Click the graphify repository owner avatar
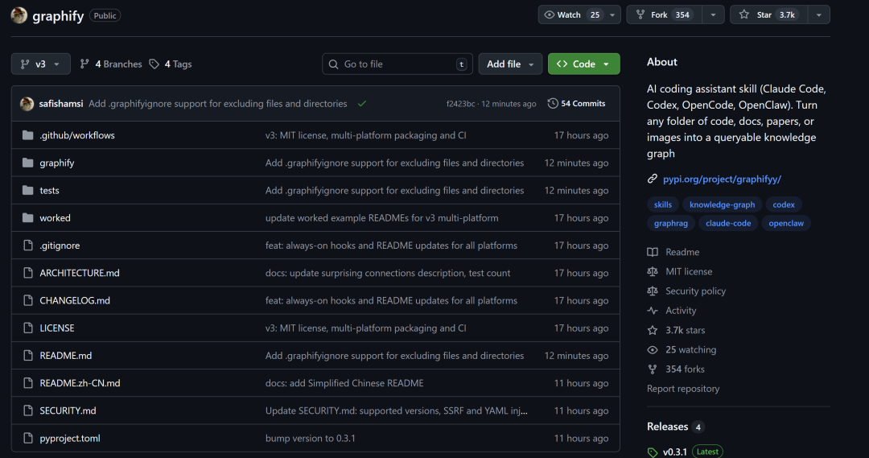 19,15
